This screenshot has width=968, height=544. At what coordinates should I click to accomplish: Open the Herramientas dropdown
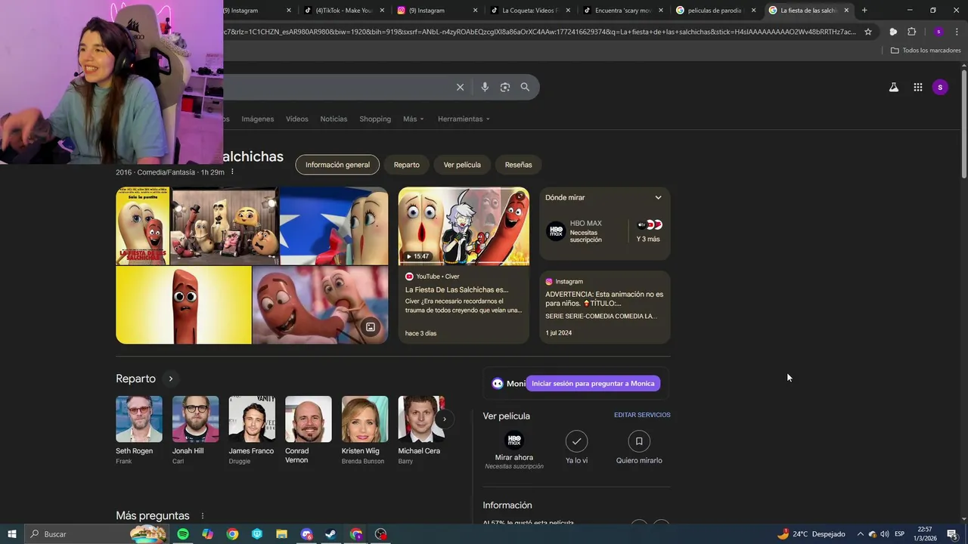coord(464,119)
